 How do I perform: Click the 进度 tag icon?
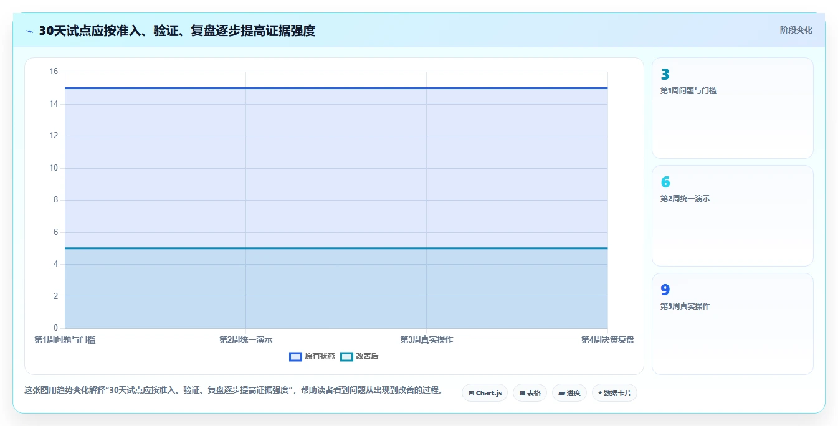(561, 393)
